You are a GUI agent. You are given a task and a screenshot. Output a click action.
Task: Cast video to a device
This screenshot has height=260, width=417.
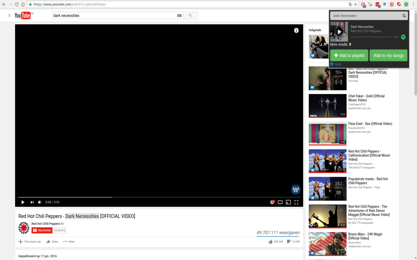click(288, 202)
